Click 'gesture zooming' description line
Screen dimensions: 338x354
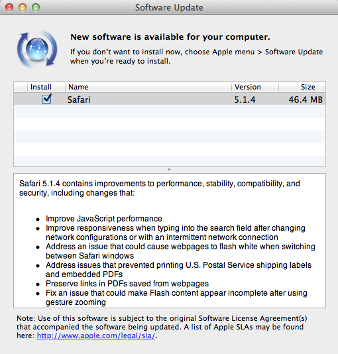point(76,302)
